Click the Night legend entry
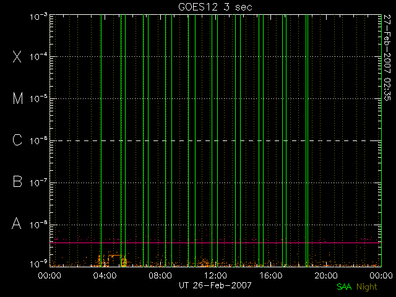Image resolution: width=396 pixels, height=297 pixels. pyautogui.click(x=367, y=287)
